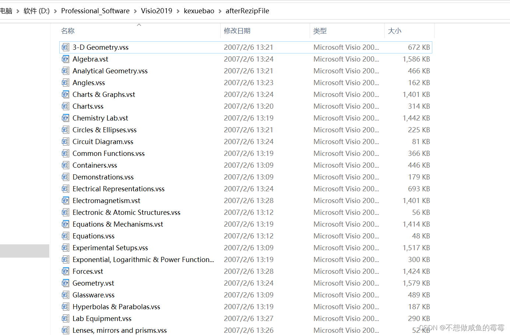Expand breadcrumb chevron after Professional_Software

coord(135,11)
